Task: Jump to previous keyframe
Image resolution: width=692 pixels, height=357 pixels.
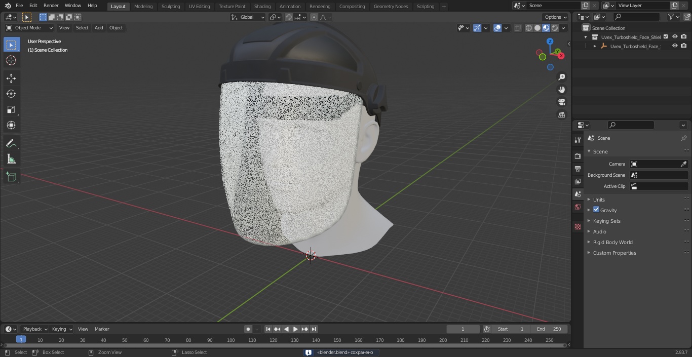Action: tap(277, 329)
